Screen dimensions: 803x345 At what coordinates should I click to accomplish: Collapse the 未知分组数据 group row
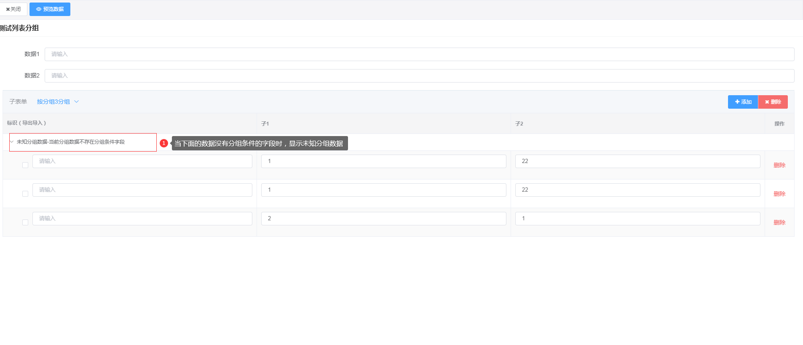(x=12, y=142)
